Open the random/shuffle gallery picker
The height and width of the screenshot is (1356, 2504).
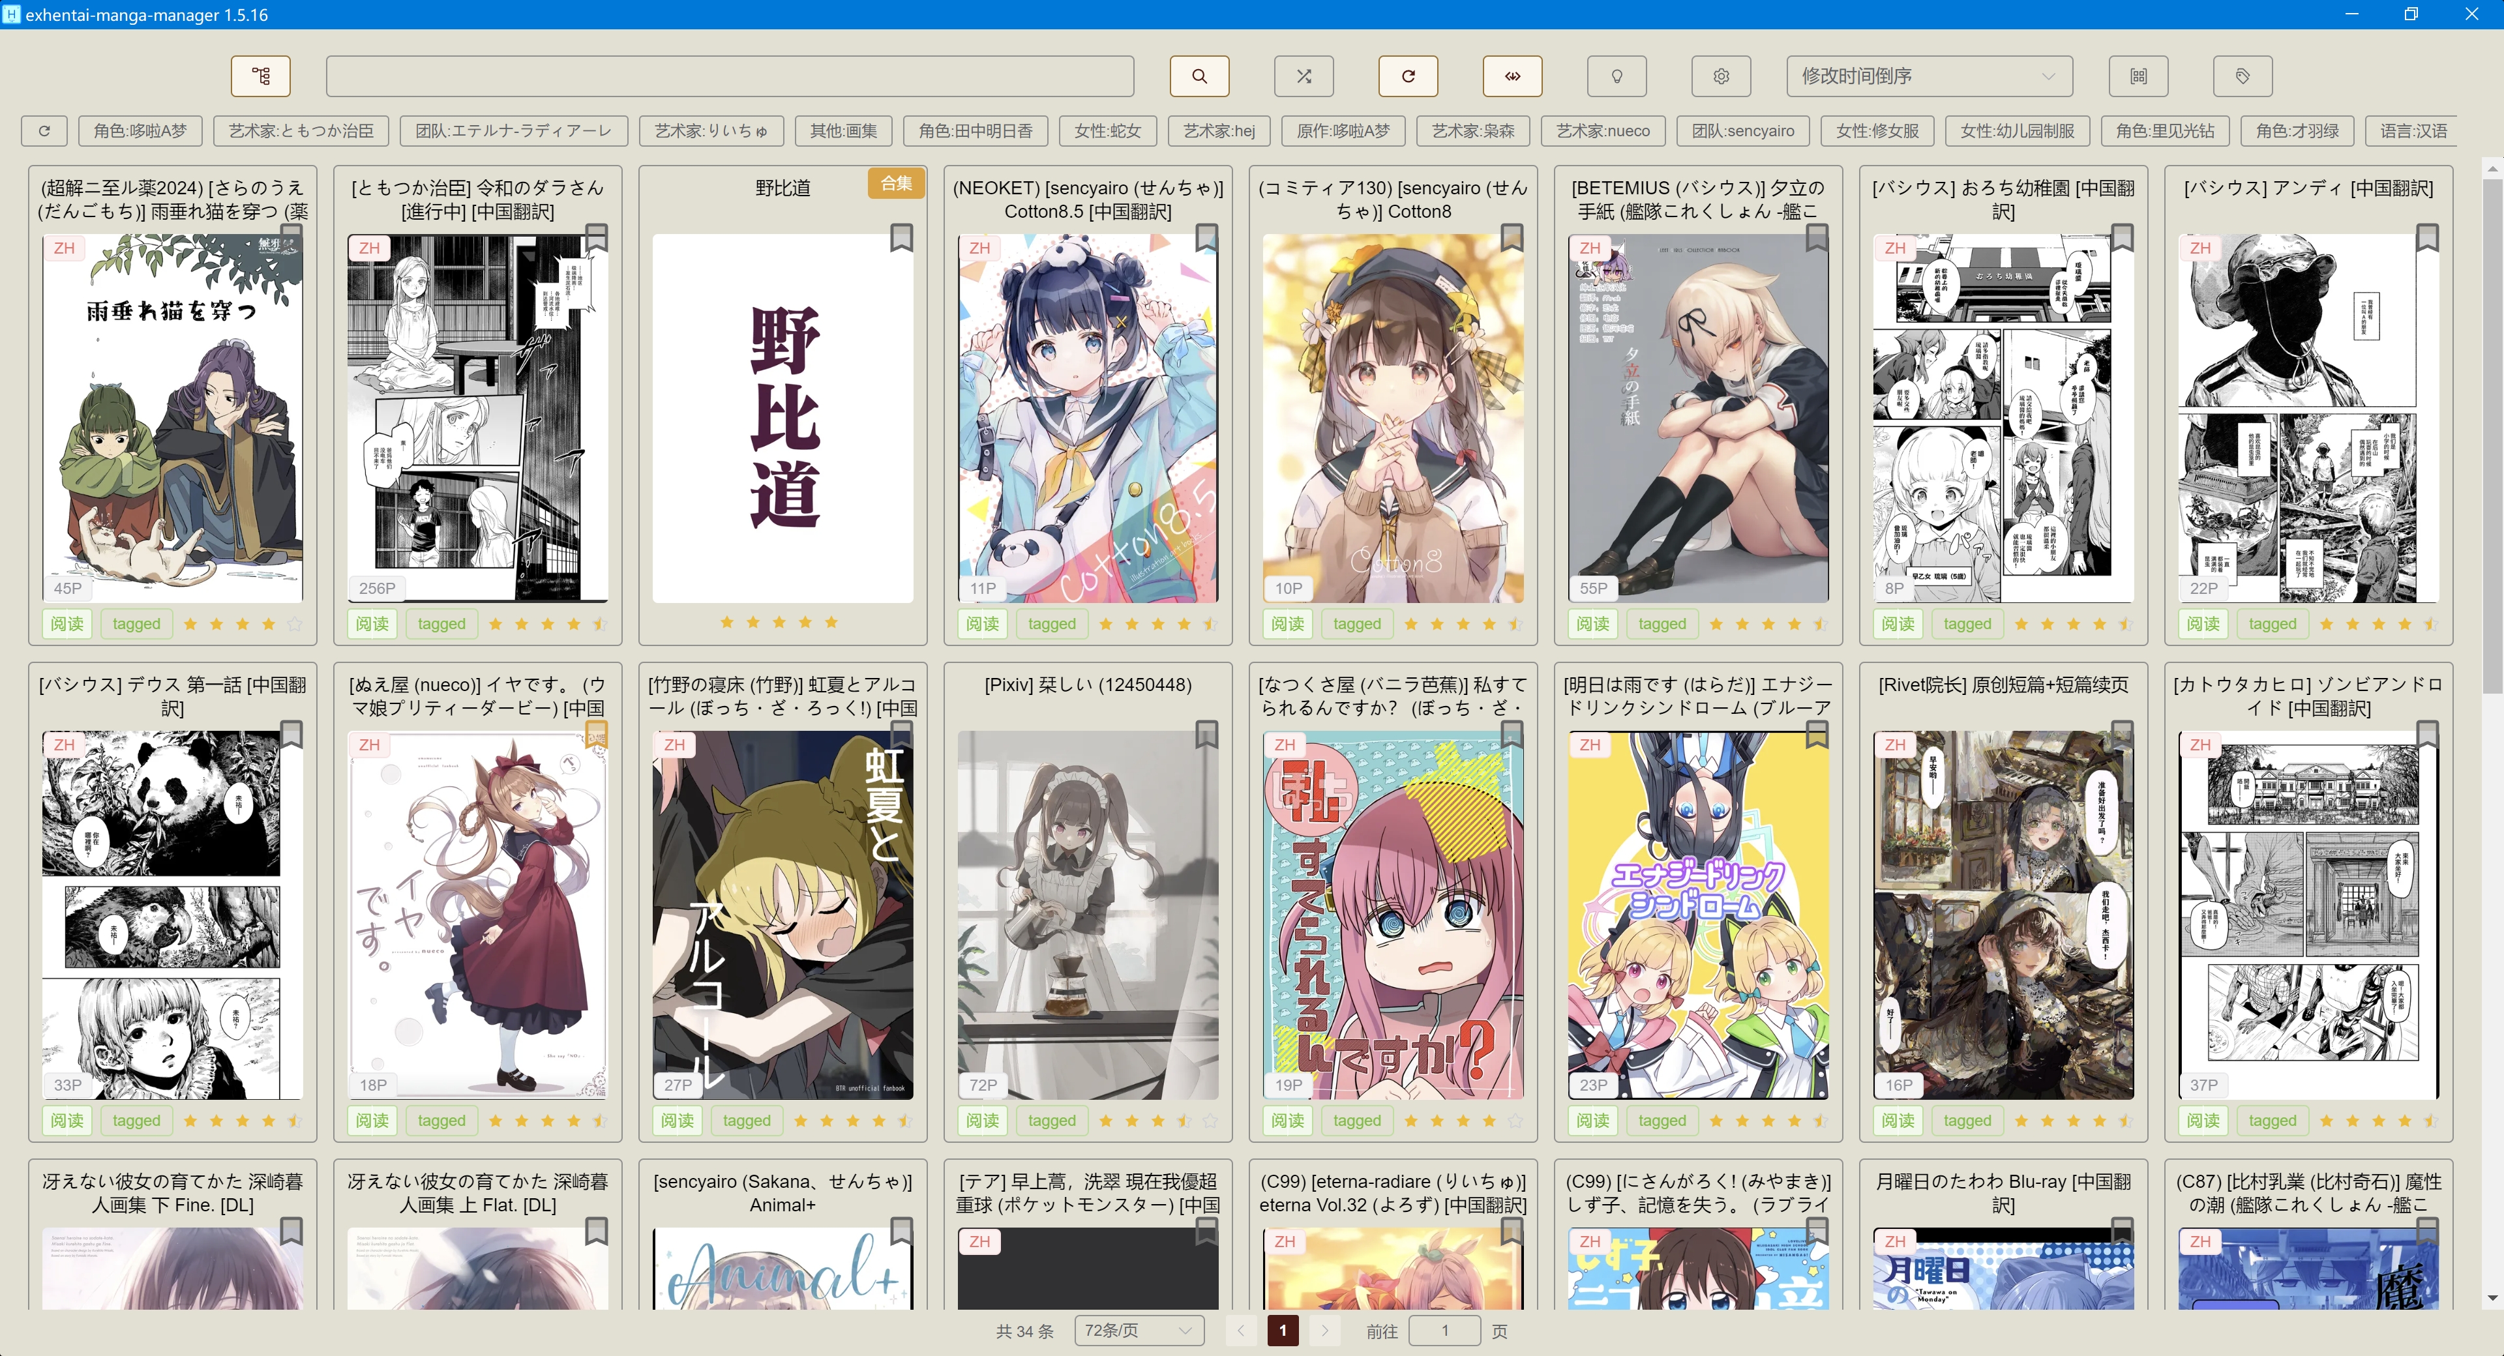point(1303,76)
